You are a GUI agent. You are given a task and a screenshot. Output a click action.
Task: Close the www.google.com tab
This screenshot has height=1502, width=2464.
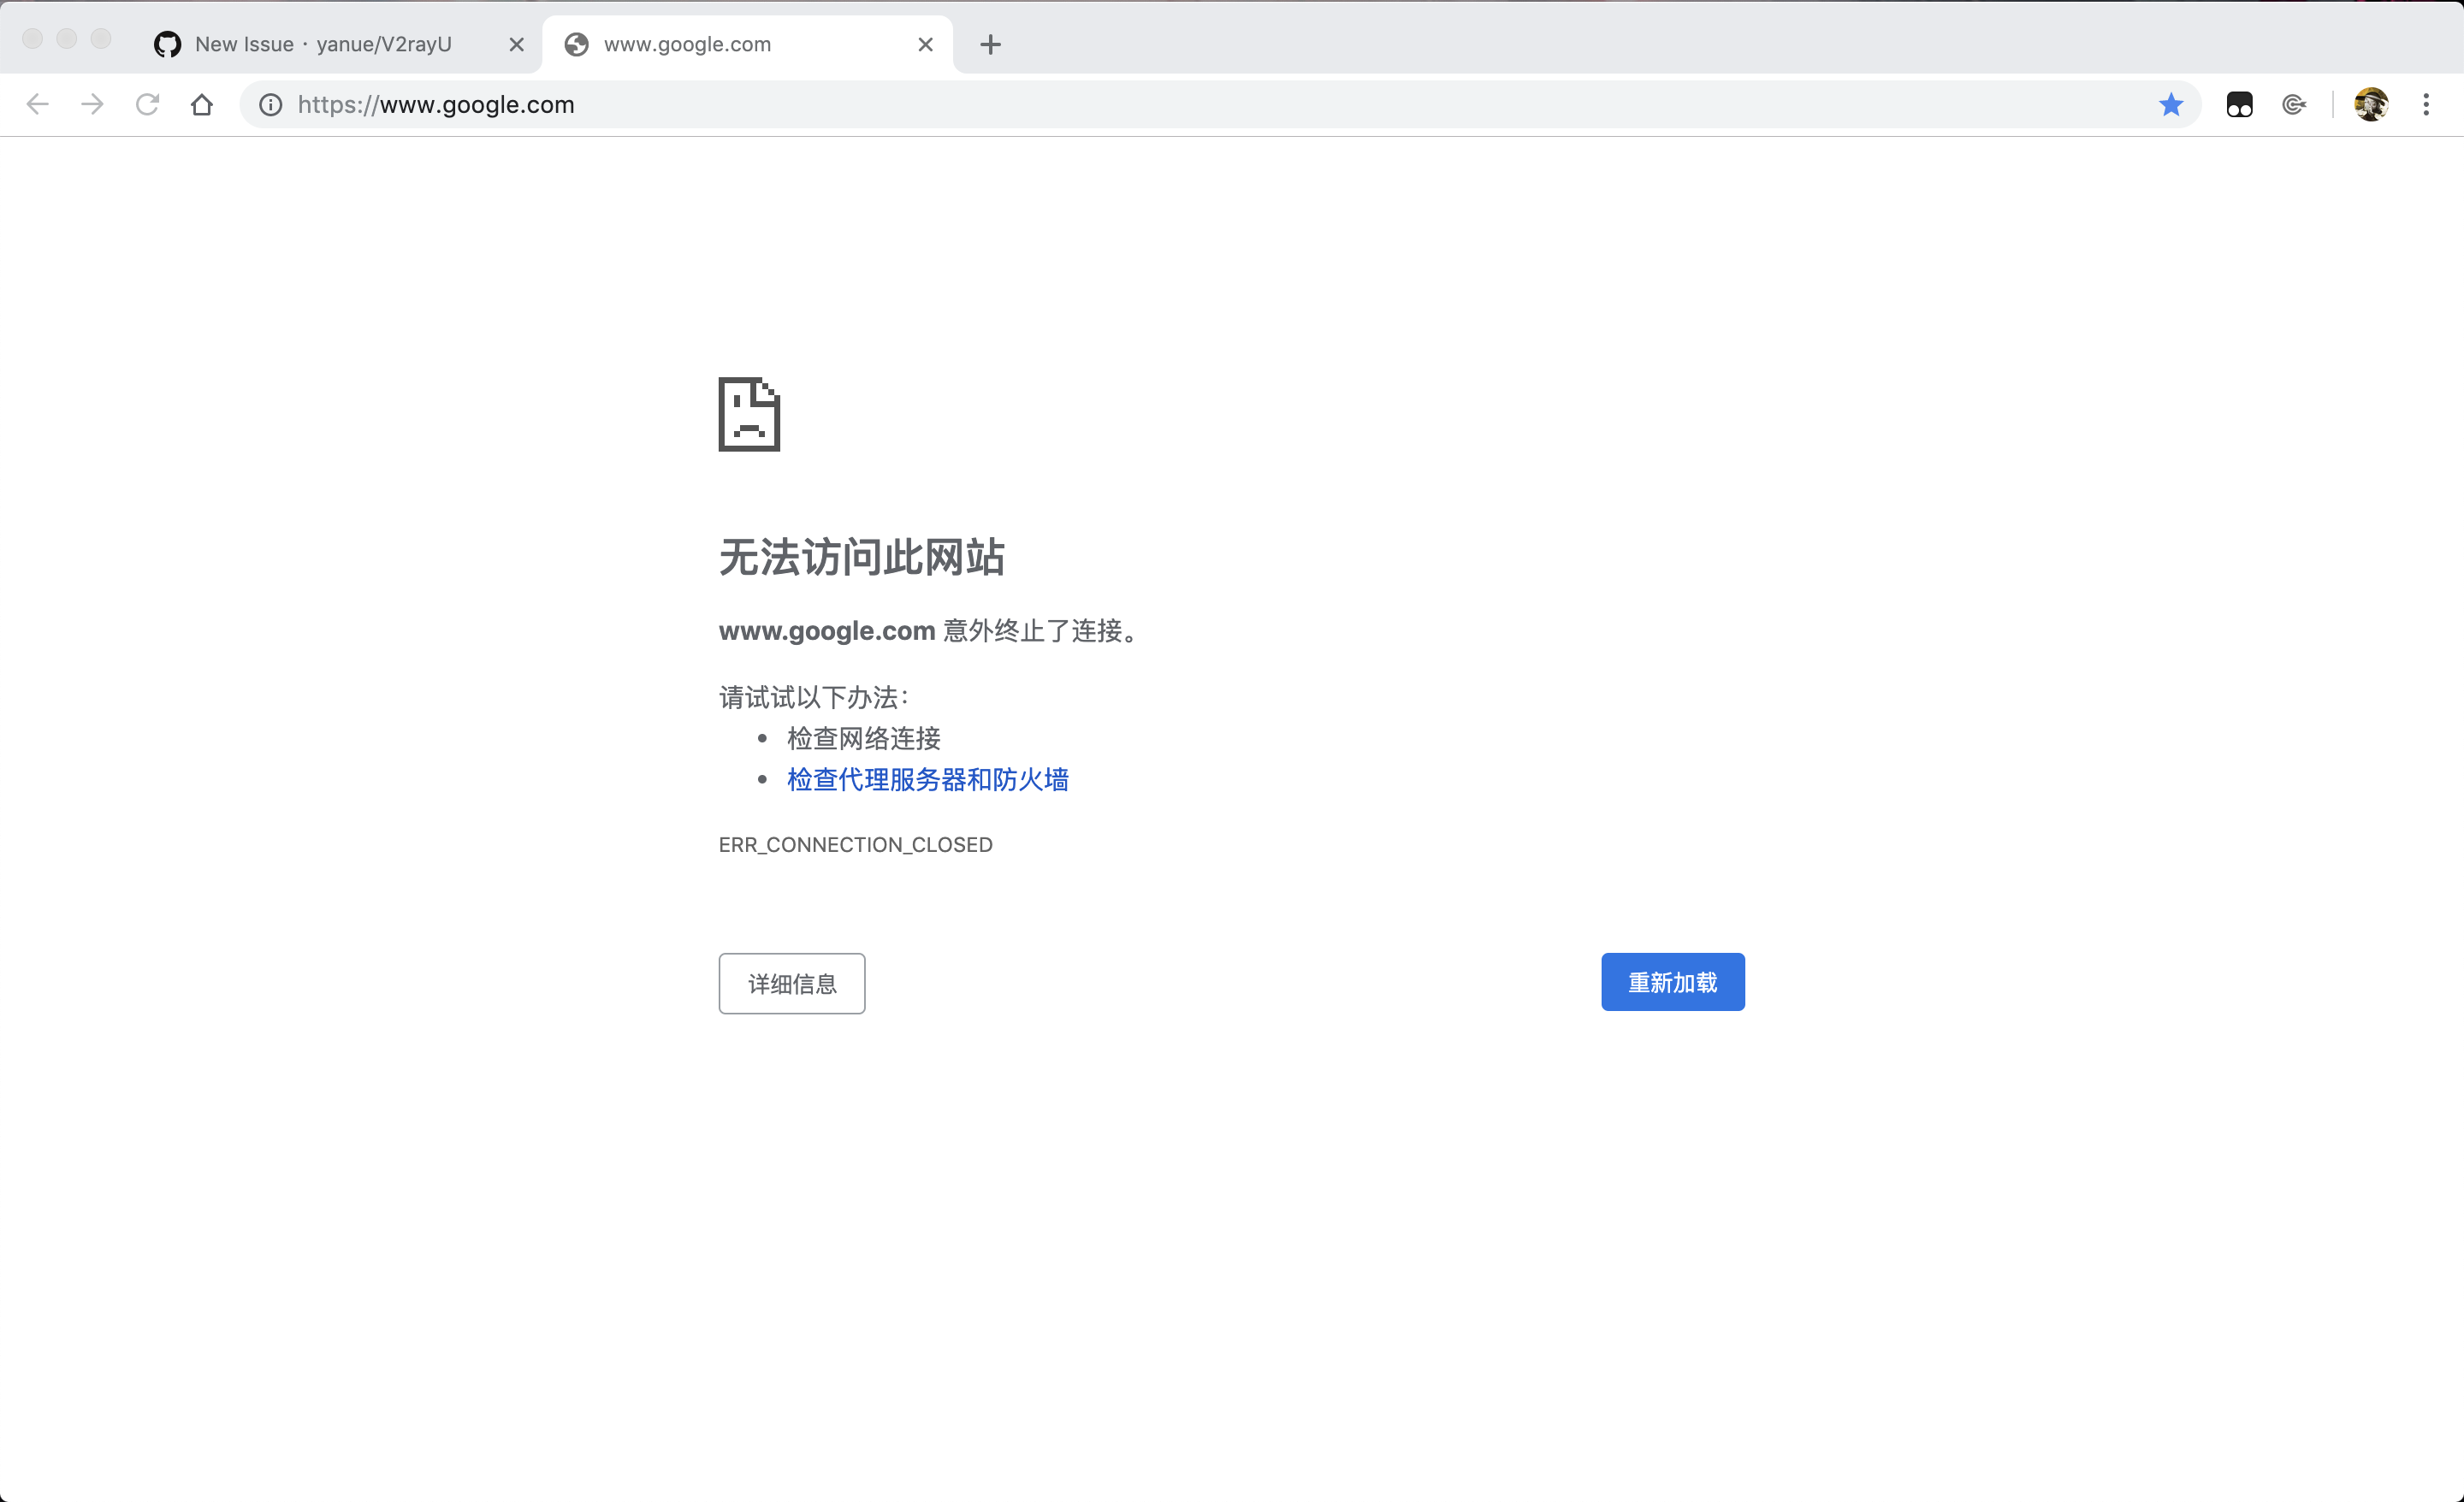click(x=925, y=44)
